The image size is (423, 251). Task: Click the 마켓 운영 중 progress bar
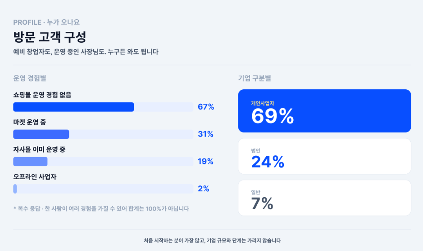(103, 134)
